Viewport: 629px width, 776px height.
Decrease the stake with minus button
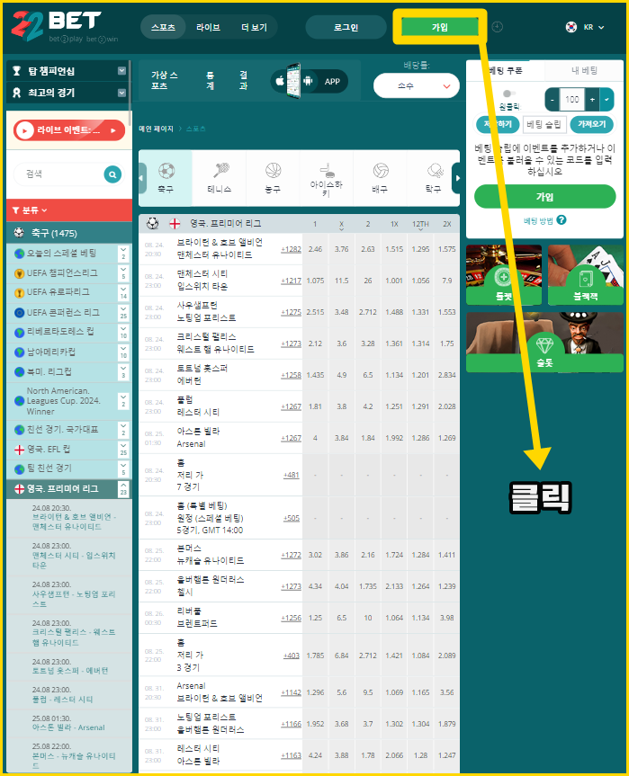tap(553, 100)
